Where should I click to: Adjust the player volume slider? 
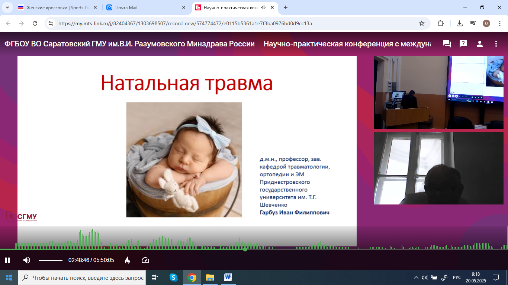pyautogui.click(x=51, y=261)
